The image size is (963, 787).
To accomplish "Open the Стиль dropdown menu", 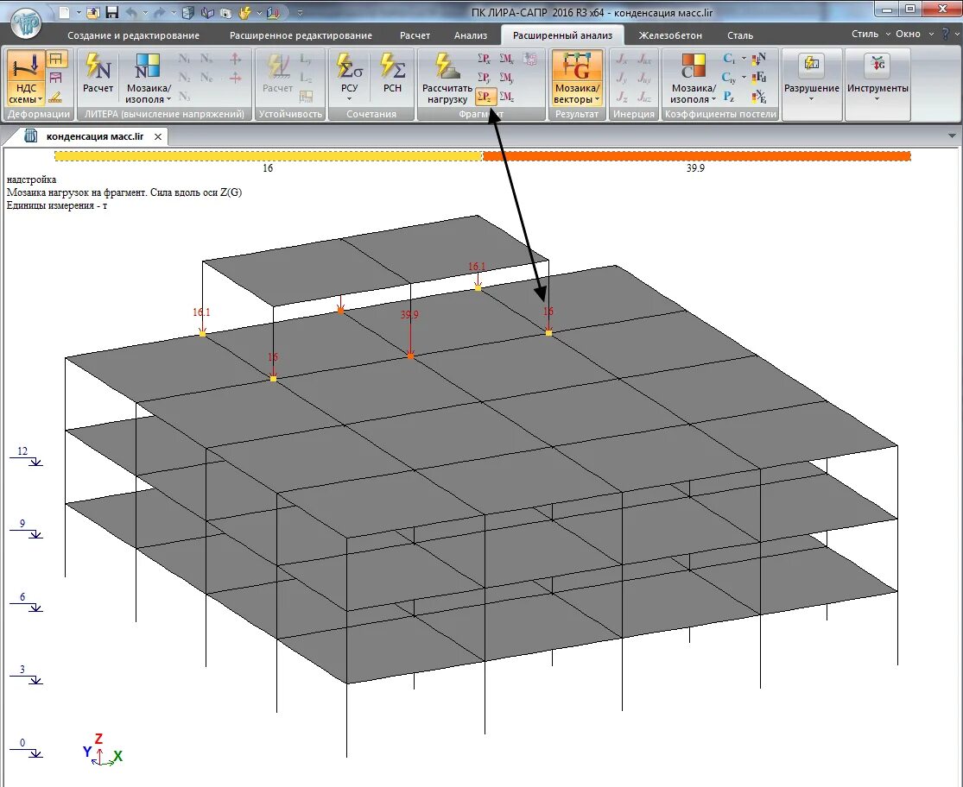I will click(871, 35).
